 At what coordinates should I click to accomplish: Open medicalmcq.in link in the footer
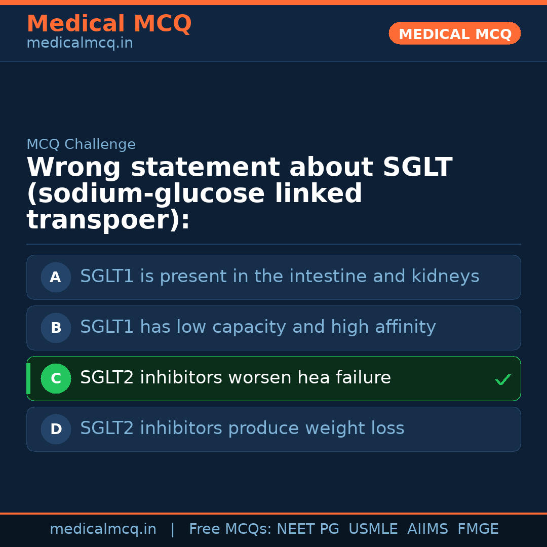[x=103, y=529]
